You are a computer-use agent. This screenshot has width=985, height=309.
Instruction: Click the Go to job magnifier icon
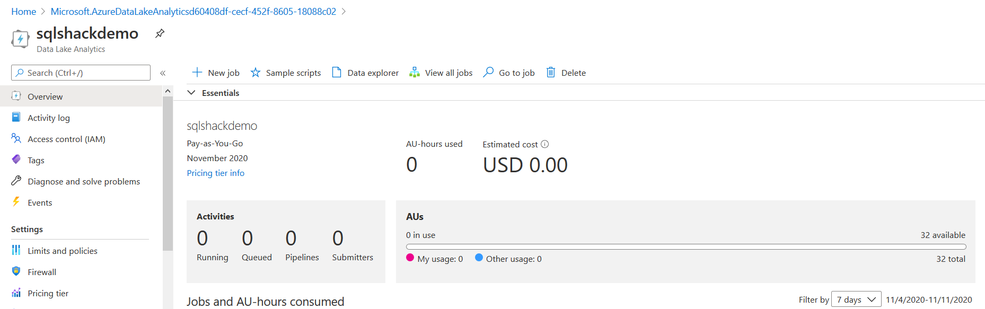(x=488, y=72)
